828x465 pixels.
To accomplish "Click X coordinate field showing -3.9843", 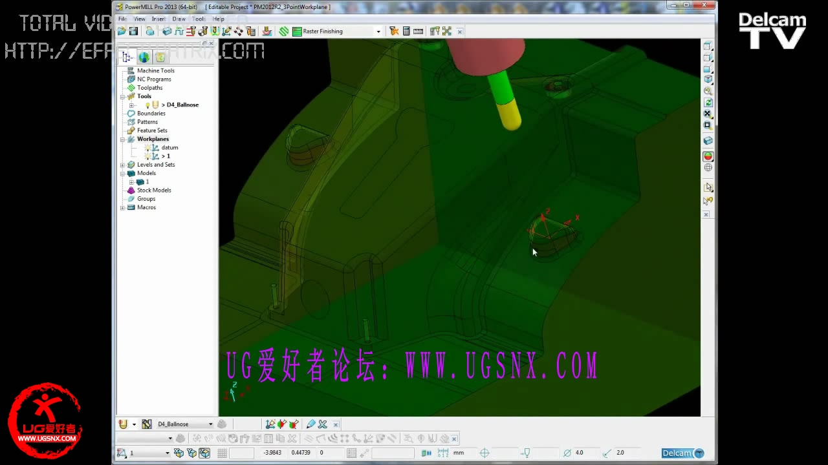I will 272,453.
